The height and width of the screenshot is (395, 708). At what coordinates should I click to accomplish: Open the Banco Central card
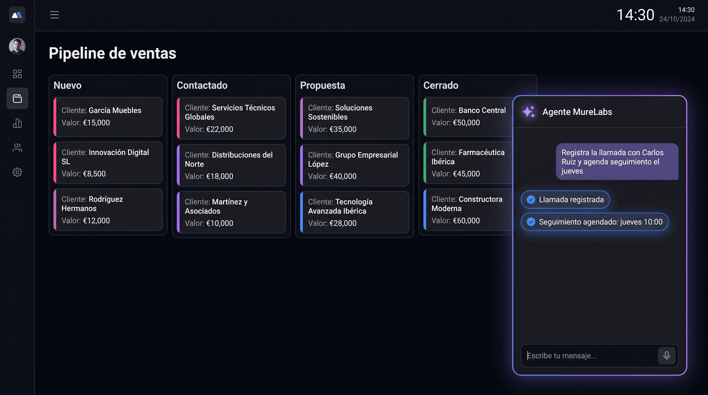(468, 117)
